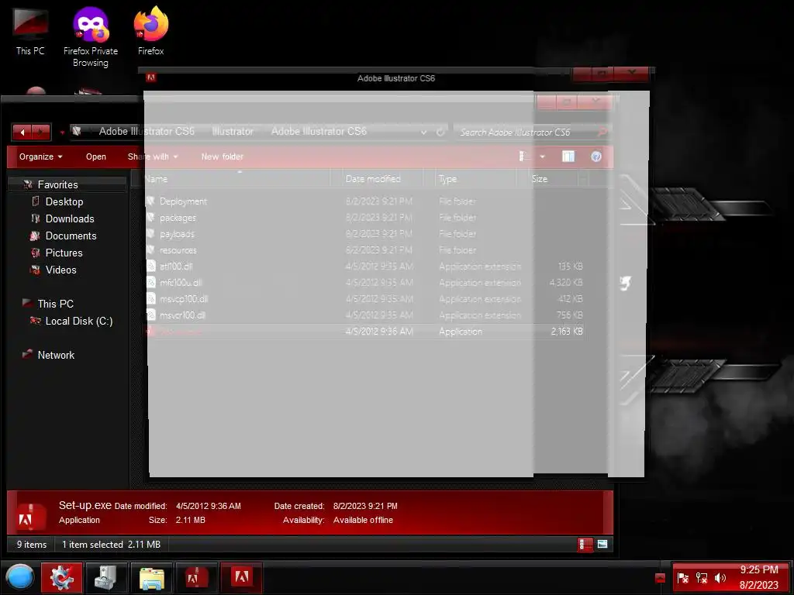Click the Explorer back arrow button
The height and width of the screenshot is (595, 794).
coord(22,132)
